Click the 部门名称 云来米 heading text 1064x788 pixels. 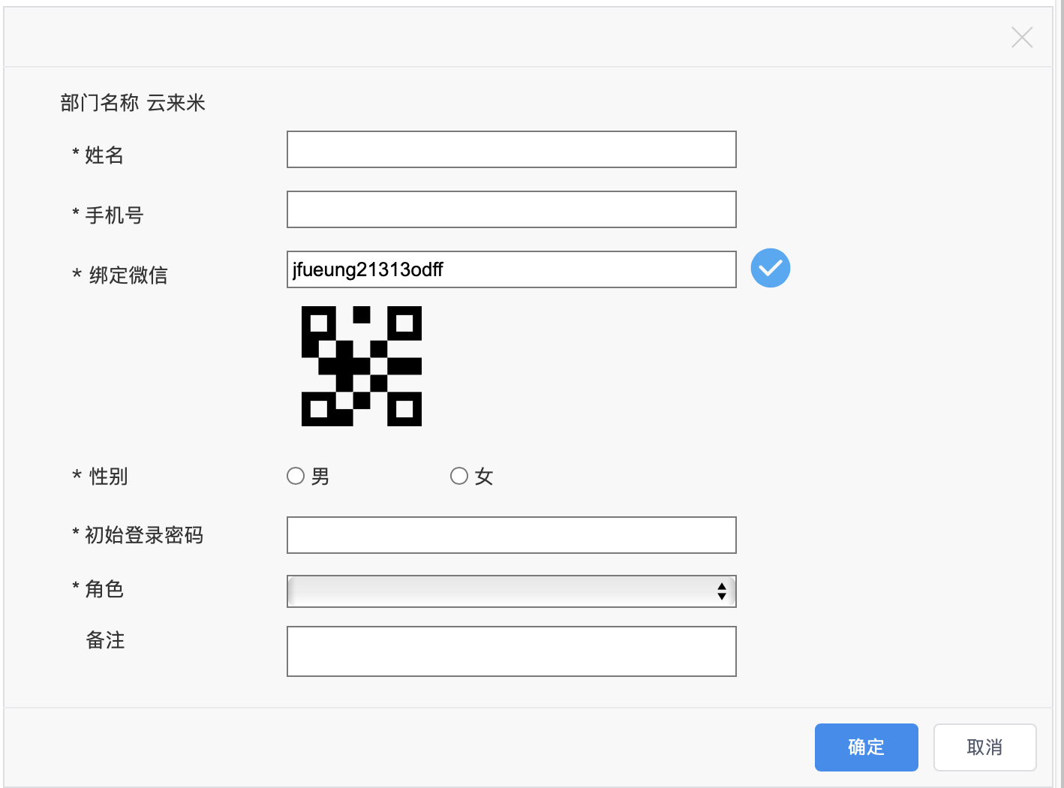point(133,103)
